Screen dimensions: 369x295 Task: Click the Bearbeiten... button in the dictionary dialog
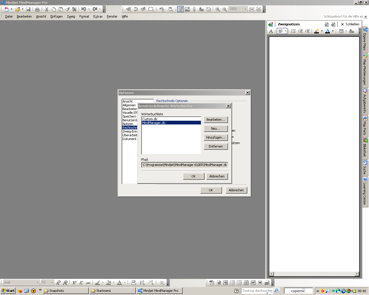point(216,120)
